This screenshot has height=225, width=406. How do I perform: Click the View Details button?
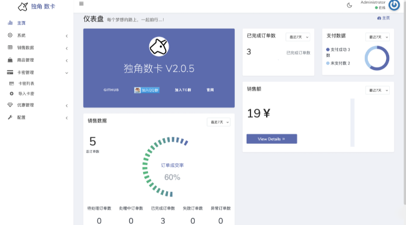(x=272, y=139)
